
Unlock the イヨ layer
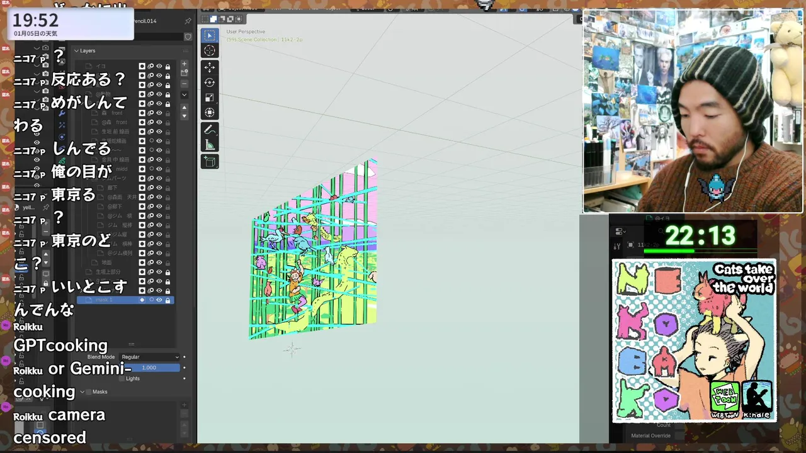pos(167,66)
